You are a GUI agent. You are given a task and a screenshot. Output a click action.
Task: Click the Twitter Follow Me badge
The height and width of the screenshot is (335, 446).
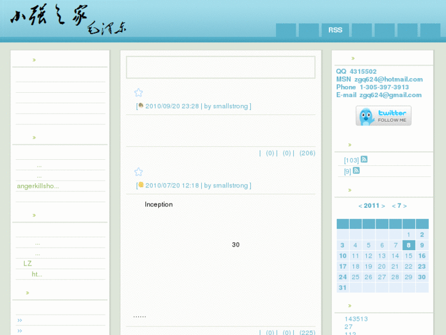tap(383, 116)
